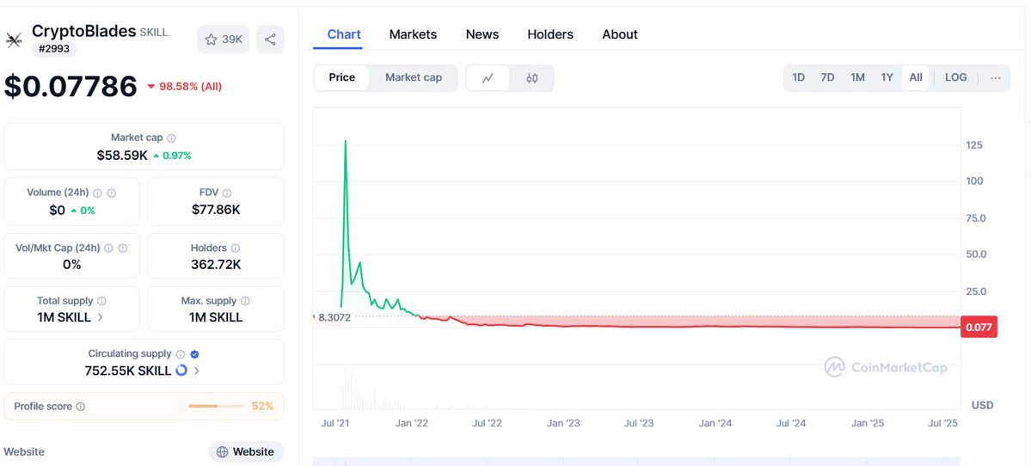Screen dimensions: 1031x466
Task: Click the 8.3072 baseline label on chart
Action: click(334, 317)
